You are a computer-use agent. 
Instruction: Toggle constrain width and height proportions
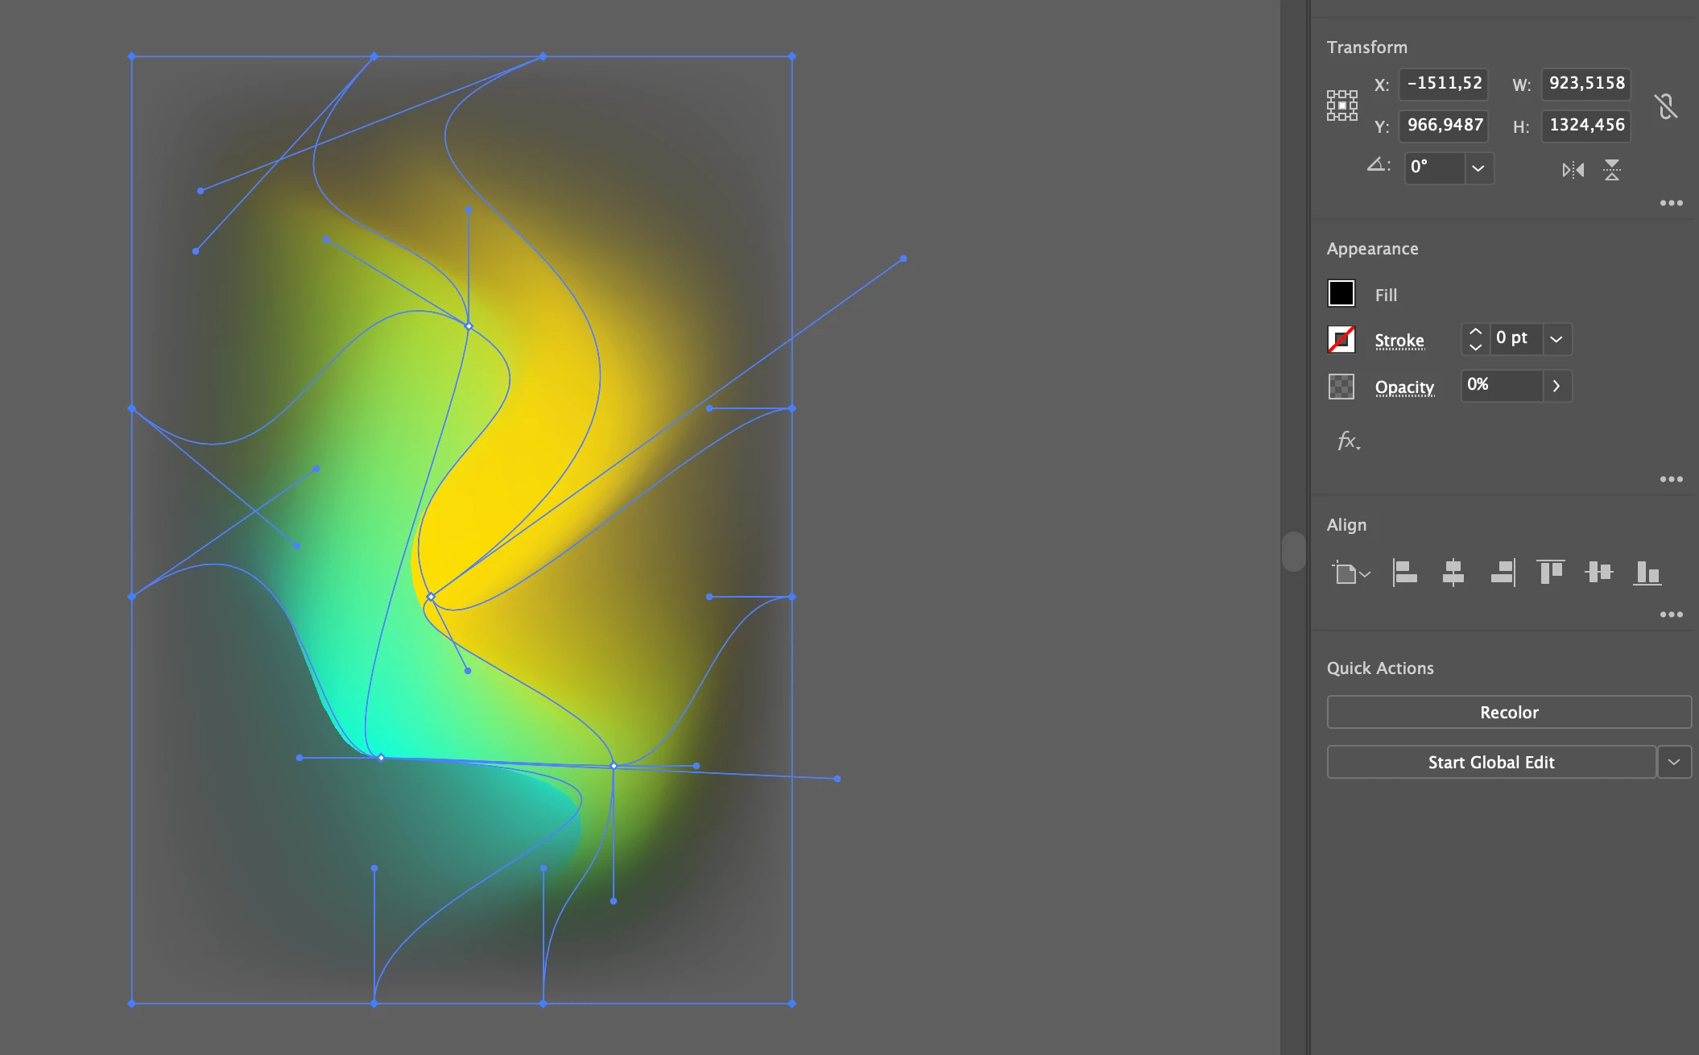pyautogui.click(x=1666, y=105)
